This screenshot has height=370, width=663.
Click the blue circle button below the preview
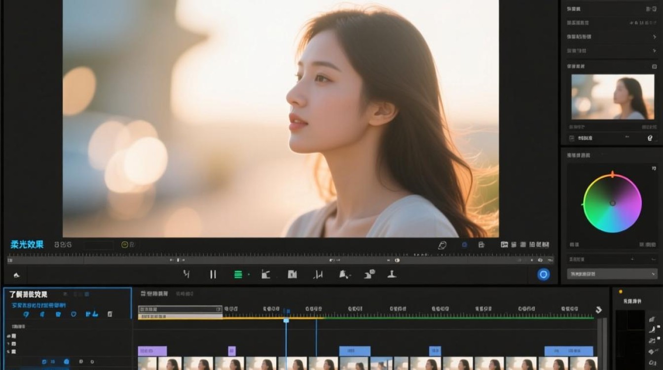click(x=543, y=274)
